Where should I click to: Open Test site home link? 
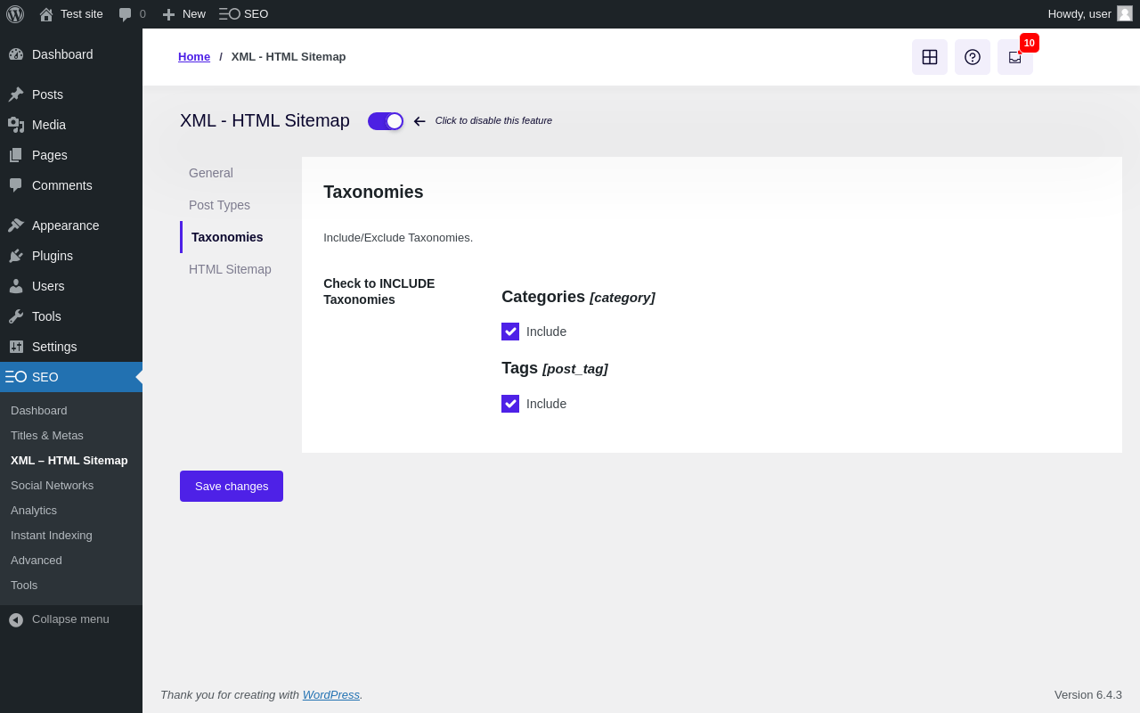pyautogui.click(x=71, y=14)
